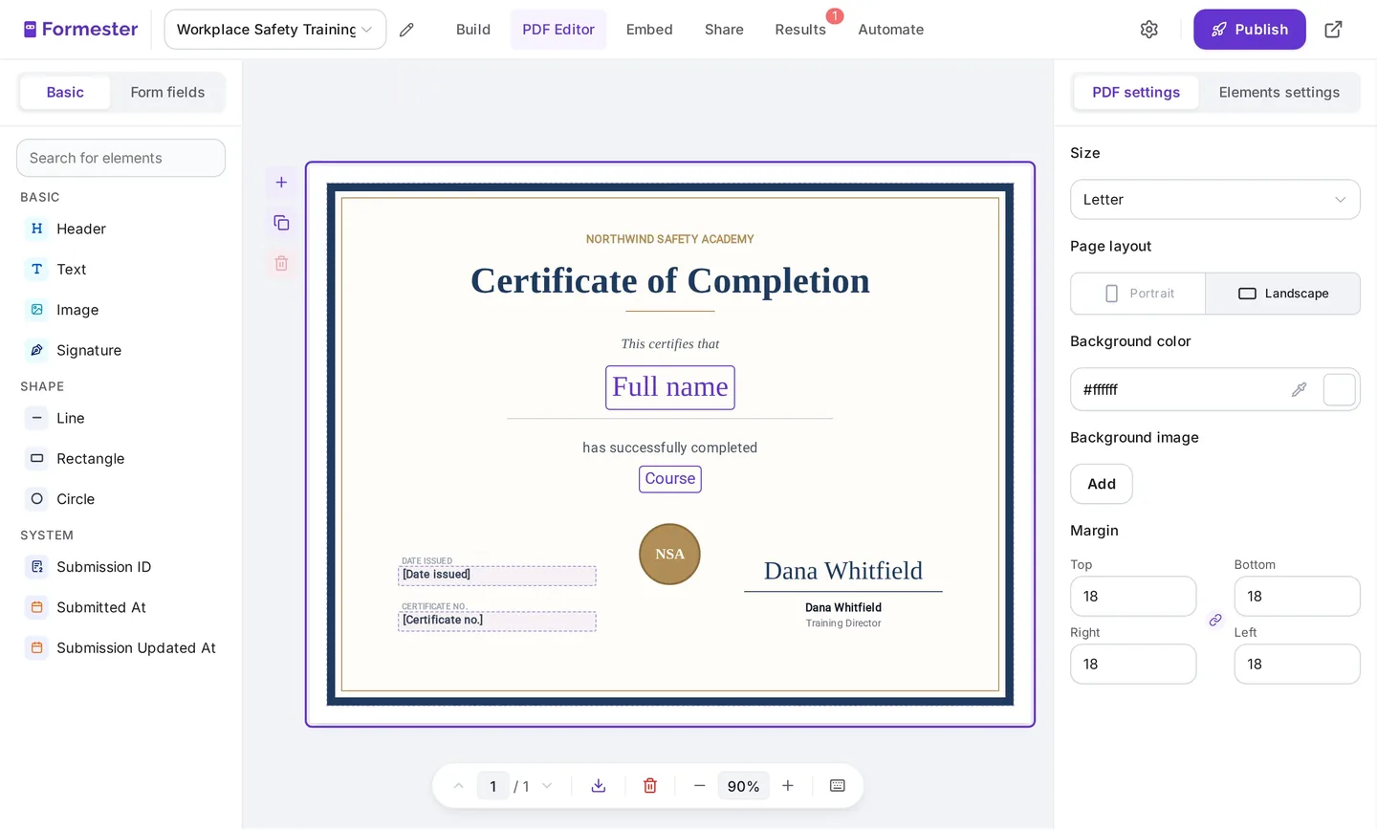Click the pencil icon to rename the form
This screenshot has height=830, width=1377.
tap(406, 30)
